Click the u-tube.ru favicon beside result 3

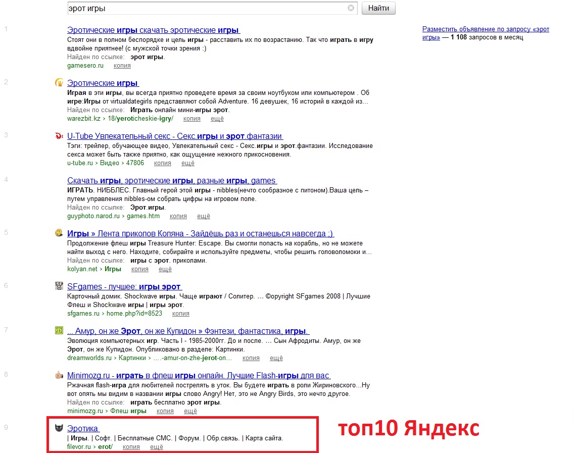point(59,136)
